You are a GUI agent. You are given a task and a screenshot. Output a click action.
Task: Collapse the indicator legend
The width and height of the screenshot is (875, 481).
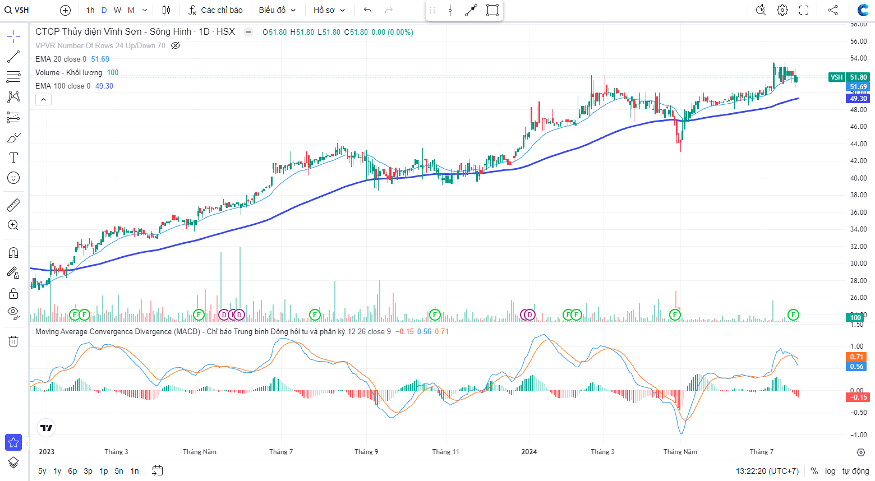tap(44, 100)
